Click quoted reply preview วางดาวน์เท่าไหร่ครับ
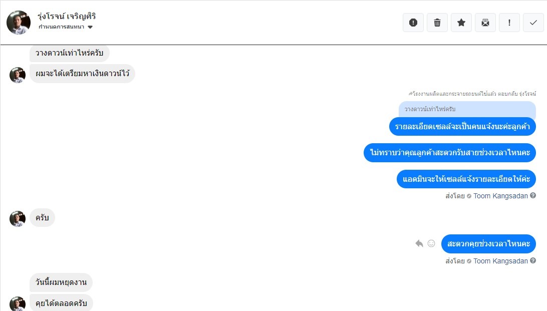547x311 pixels. pyautogui.click(x=467, y=109)
